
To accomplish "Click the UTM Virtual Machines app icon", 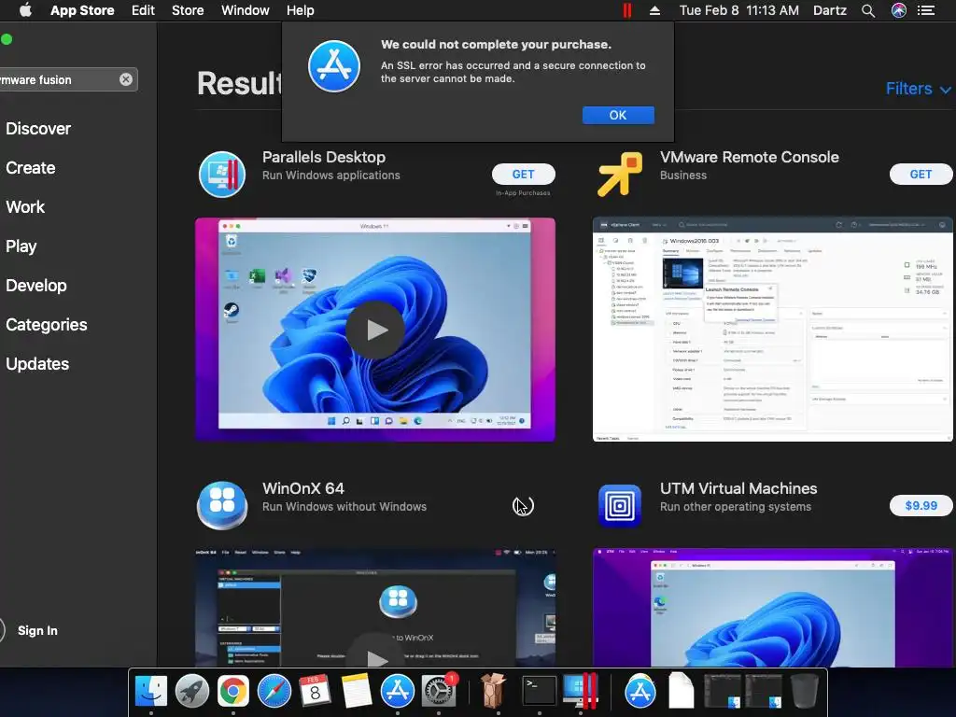I will (620, 505).
